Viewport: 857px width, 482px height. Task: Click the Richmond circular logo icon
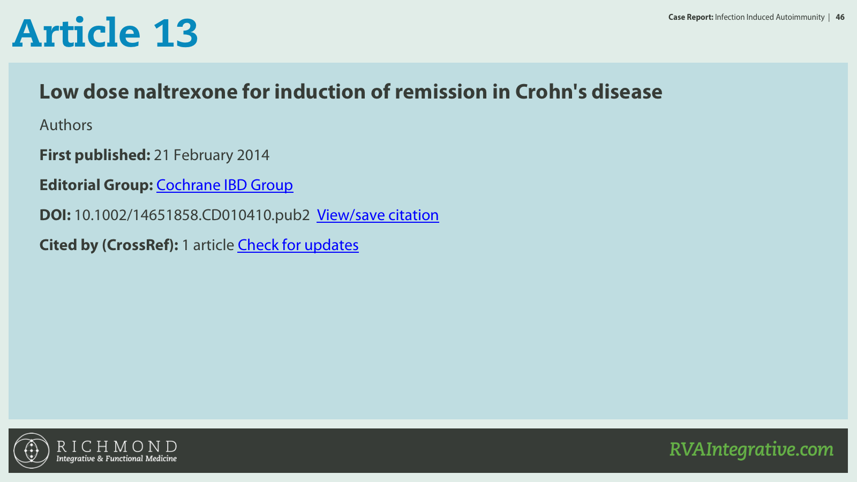click(x=32, y=450)
